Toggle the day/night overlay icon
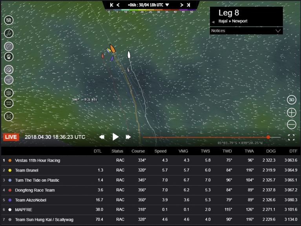The height and width of the screenshot is (226, 301). pyautogui.click(x=9, y=69)
